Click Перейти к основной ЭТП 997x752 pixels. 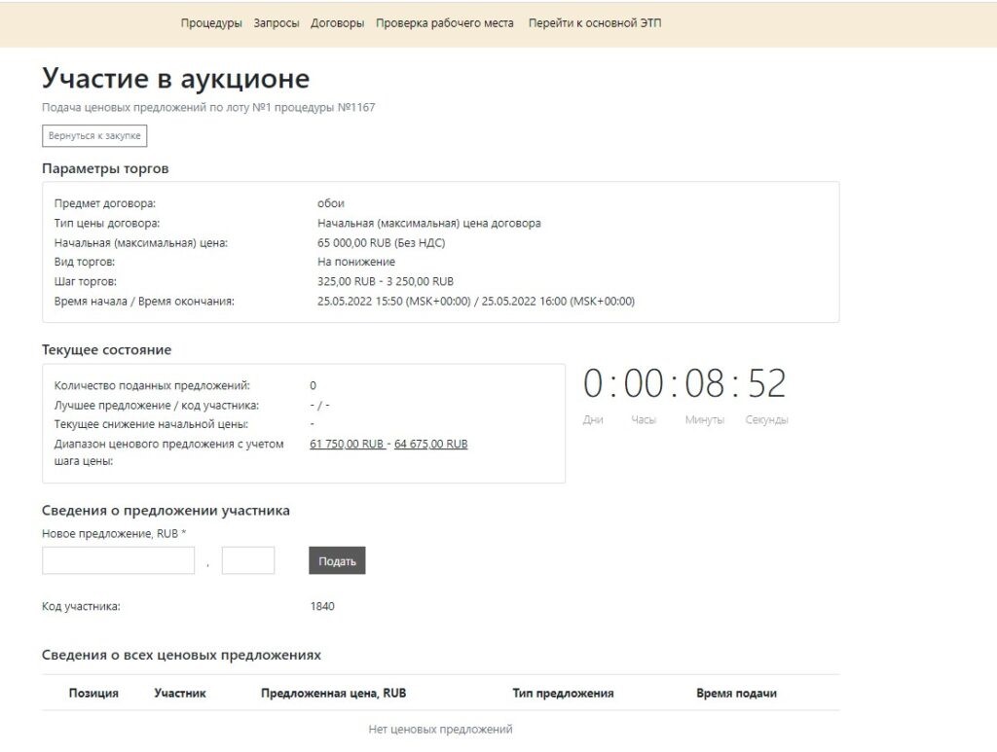point(594,23)
